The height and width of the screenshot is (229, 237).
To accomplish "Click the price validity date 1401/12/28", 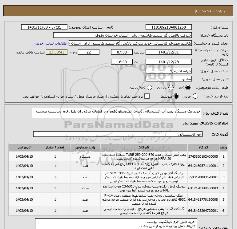I will coord(168,62).
